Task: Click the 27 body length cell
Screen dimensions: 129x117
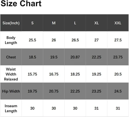Action: 96,40
